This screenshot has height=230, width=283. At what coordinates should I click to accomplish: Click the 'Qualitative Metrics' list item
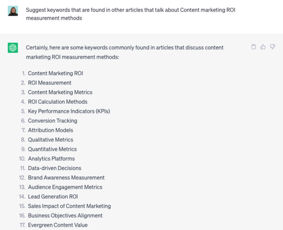click(x=50, y=140)
